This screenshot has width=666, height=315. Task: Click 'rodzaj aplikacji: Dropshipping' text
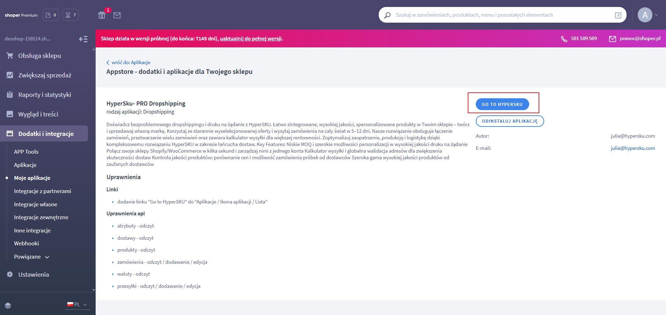[x=140, y=112]
